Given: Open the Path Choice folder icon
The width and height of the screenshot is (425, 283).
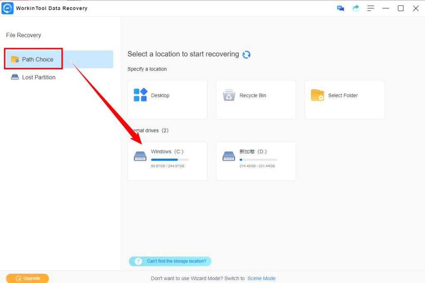Looking at the screenshot, I should coord(15,59).
